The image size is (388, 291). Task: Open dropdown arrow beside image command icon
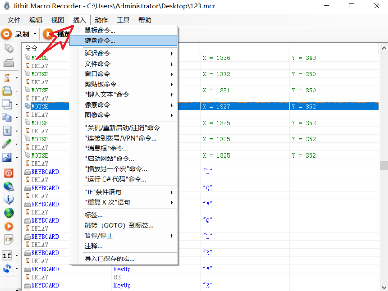click(17, 158)
